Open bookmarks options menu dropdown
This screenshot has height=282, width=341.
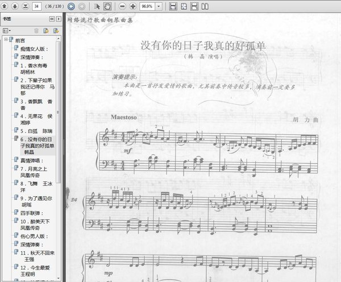(x=7, y=31)
